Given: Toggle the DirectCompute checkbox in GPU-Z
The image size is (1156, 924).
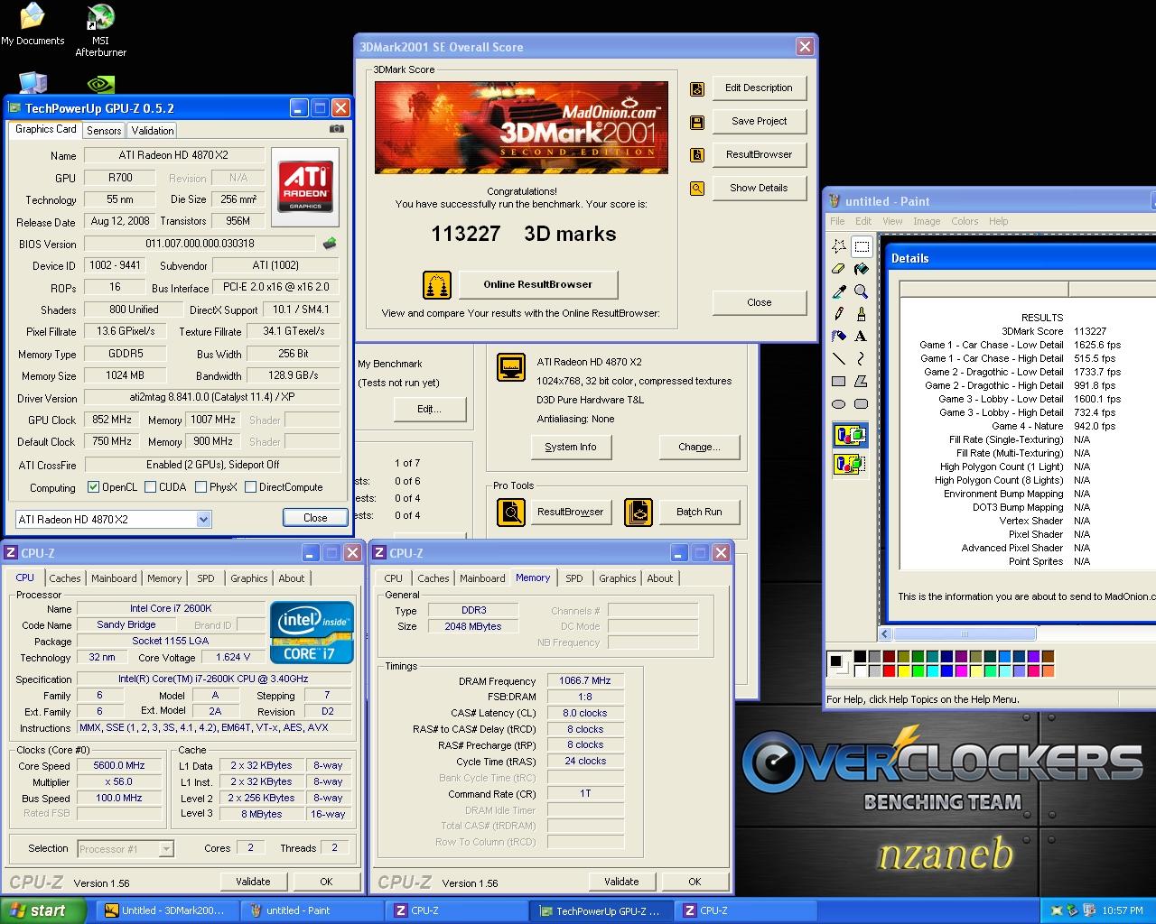Looking at the screenshot, I should coord(250,487).
